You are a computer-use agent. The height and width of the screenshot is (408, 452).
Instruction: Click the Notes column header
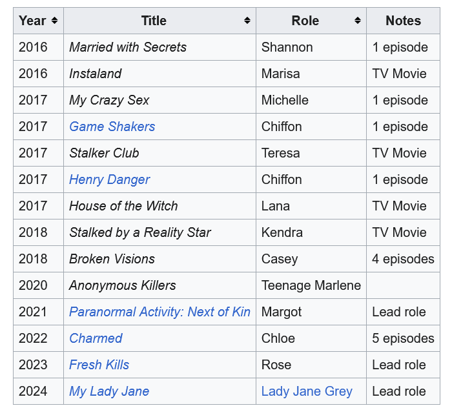click(x=403, y=21)
